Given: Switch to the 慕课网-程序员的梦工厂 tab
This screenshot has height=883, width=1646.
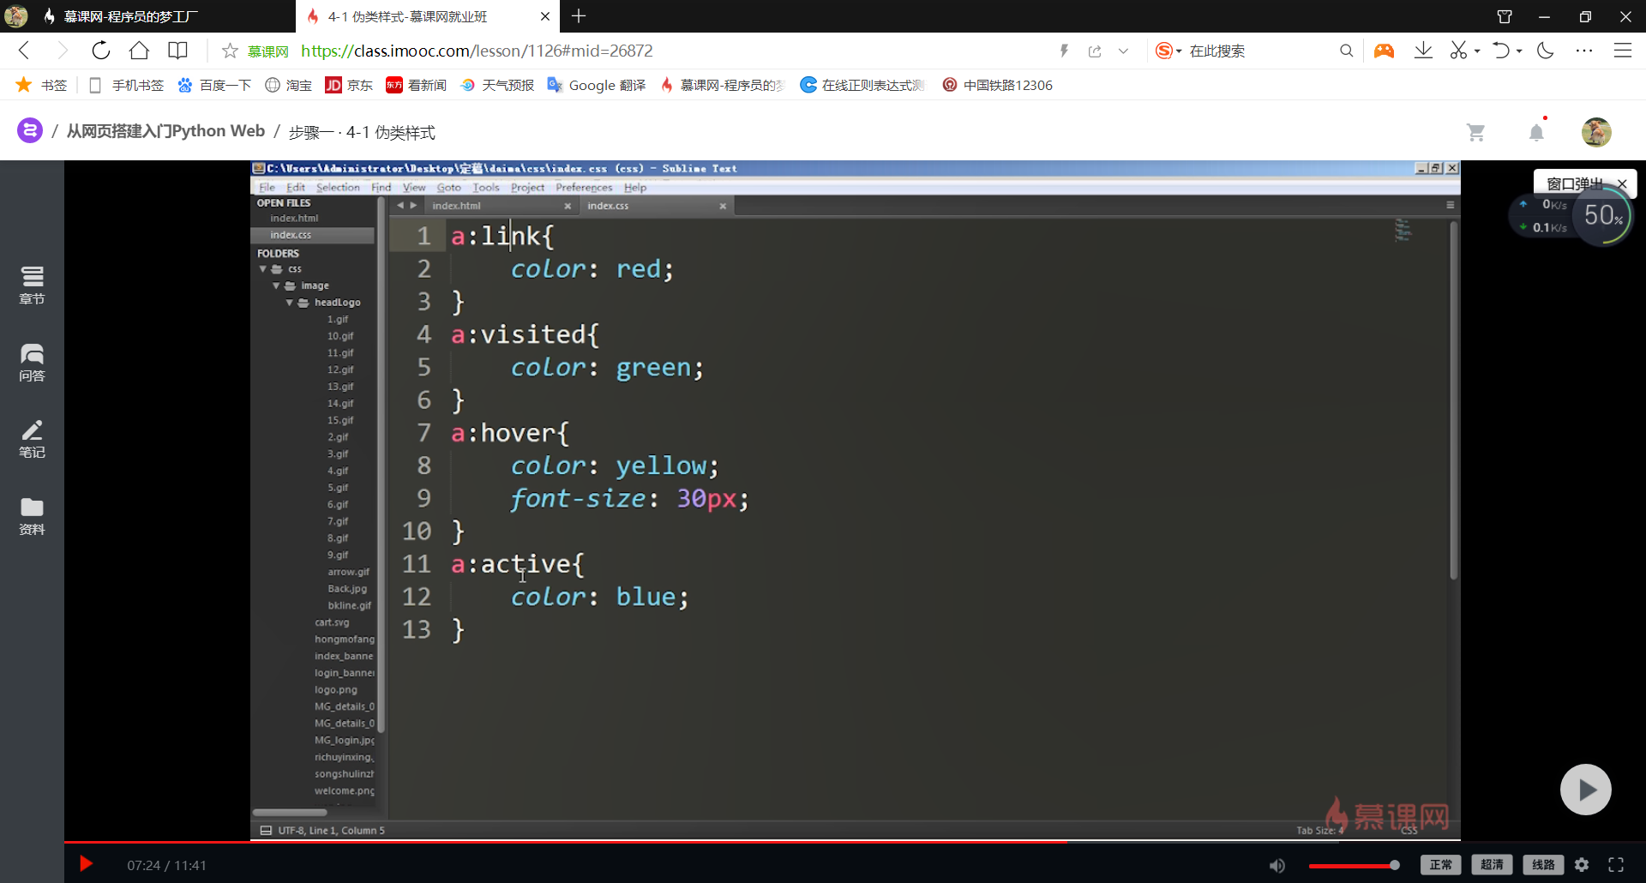Looking at the screenshot, I should click(147, 16).
